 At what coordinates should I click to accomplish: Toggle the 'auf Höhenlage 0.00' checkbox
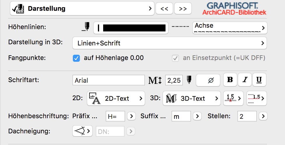(76, 58)
